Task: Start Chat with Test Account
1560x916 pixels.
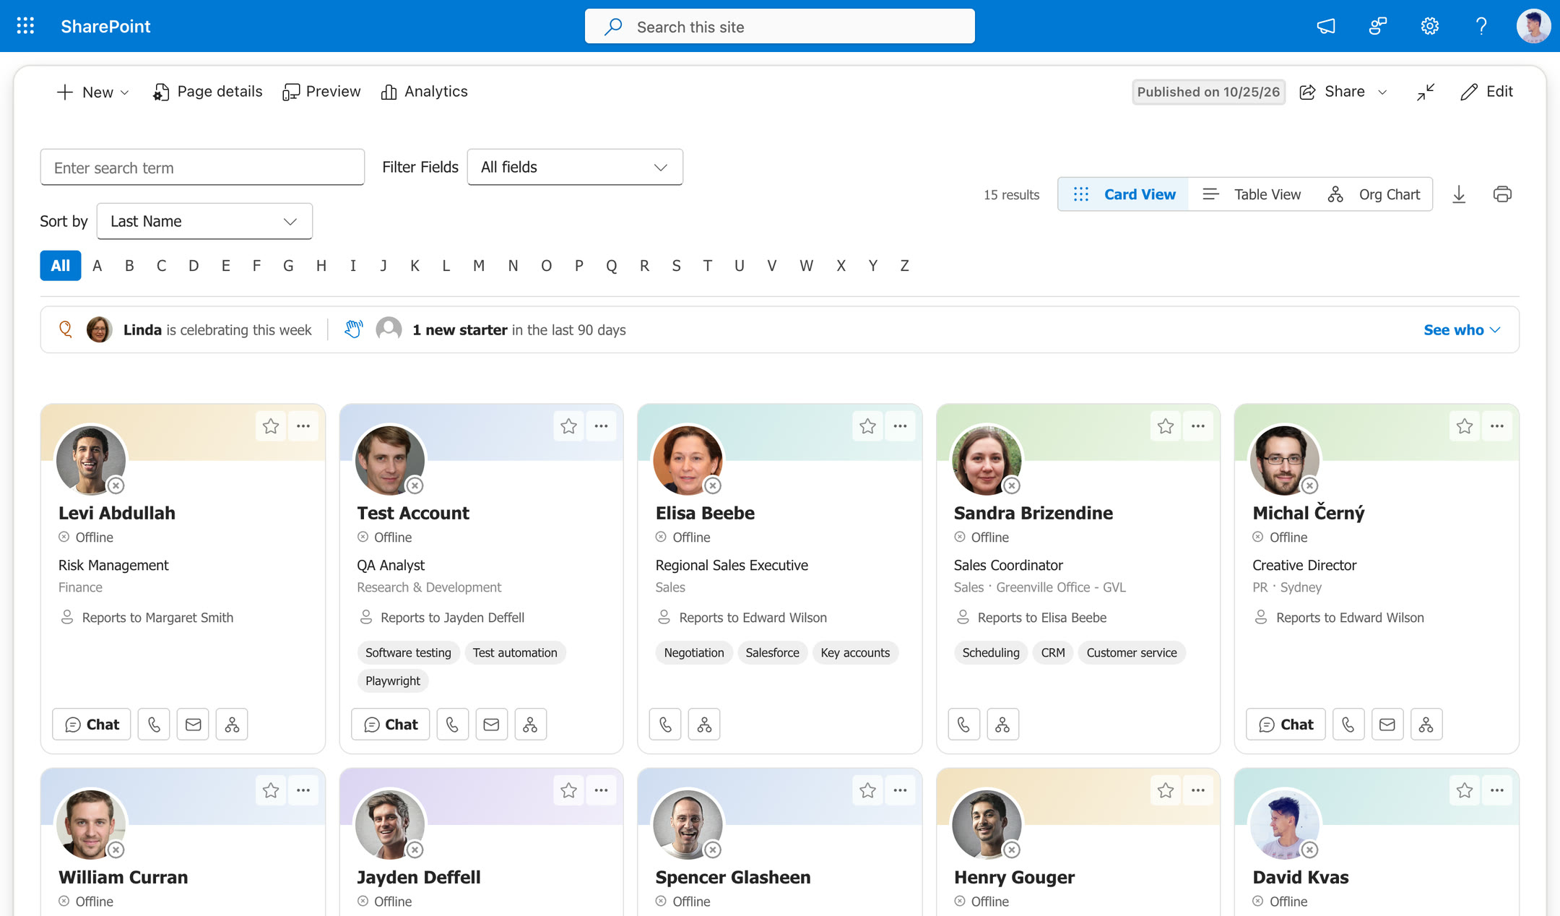Action: tap(391, 724)
